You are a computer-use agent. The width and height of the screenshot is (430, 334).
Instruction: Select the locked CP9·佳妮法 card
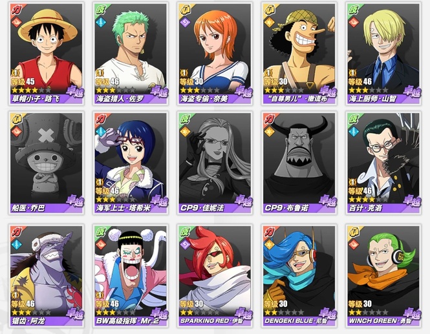point(215,163)
